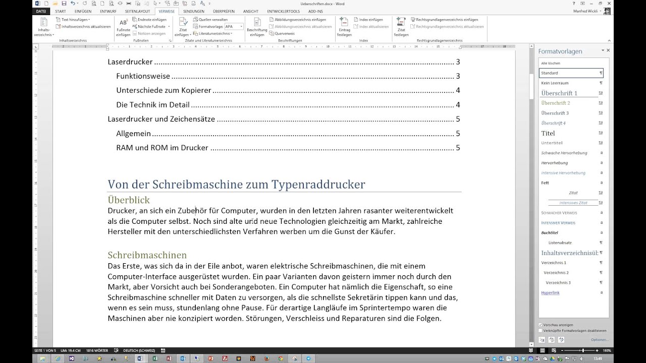Image resolution: width=646 pixels, height=363 pixels.
Task: Apply Verzeichnis 2 style
Action: [x=571, y=273]
